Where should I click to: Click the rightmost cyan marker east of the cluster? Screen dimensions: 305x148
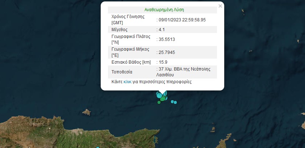175,102
